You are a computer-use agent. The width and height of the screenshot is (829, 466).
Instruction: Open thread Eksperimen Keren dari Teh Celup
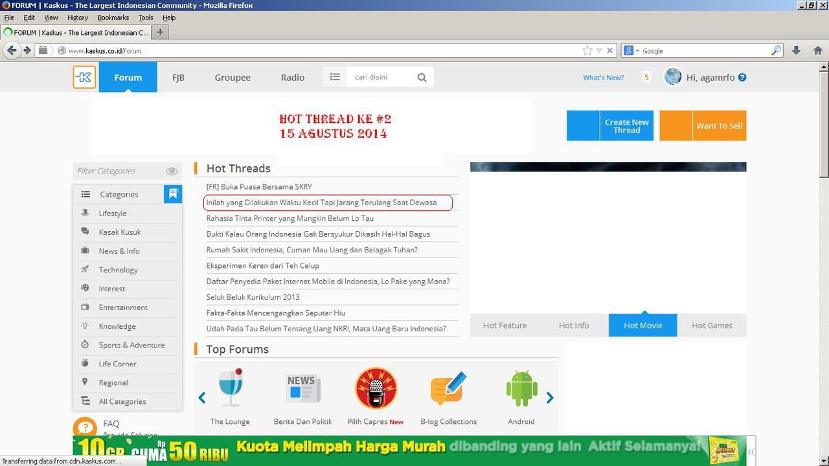(x=262, y=265)
